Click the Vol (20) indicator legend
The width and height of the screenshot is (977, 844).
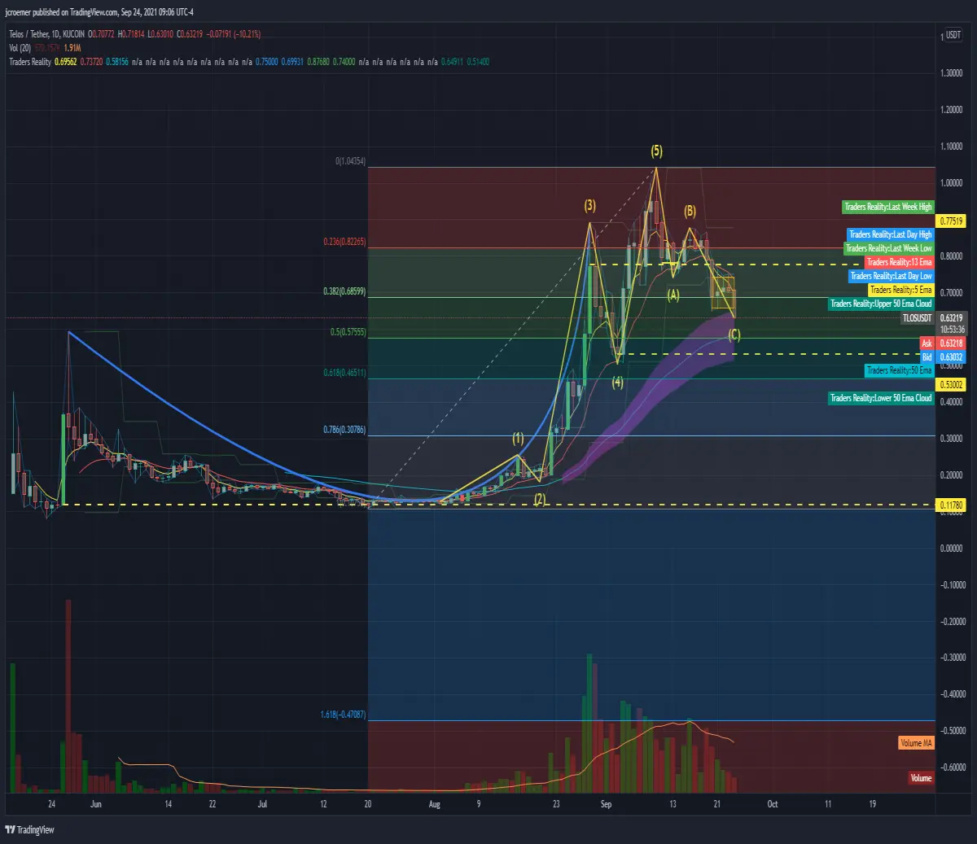tap(20, 48)
